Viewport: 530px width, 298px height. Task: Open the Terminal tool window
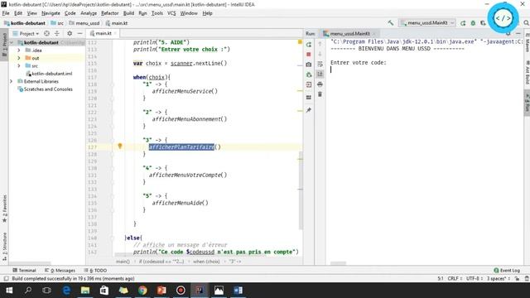(x=24, y=271)
